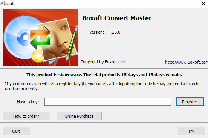Click the Register button
Screen dimensions: 208x138
point(190,102)
